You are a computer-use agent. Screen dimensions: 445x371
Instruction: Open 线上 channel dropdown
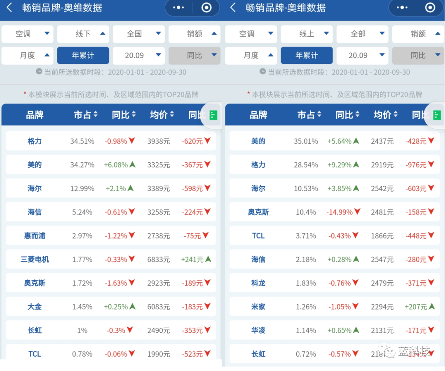coord(307,34)
